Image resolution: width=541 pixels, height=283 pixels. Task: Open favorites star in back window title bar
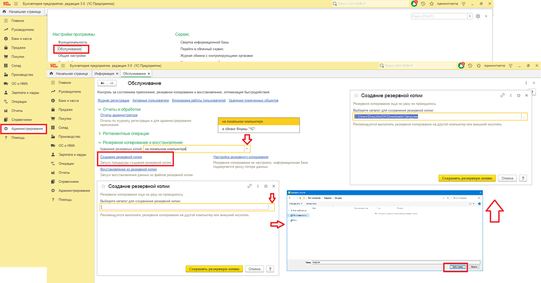pyautogui.click(x=431, y=4)
